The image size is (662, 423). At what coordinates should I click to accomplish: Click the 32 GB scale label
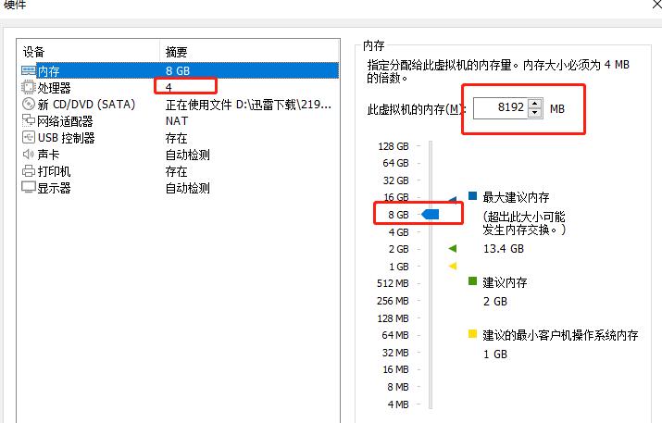click(x=395, y=180)
